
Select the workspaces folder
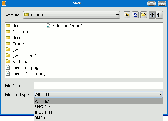pos(20,62)
